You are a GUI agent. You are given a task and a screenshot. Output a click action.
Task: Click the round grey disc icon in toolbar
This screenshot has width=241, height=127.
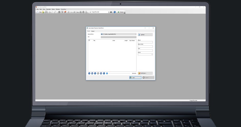point(83,12)
